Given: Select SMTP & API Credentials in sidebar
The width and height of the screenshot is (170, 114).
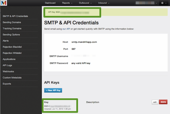Looking at the screenshot, I should (x=15, y=16).
